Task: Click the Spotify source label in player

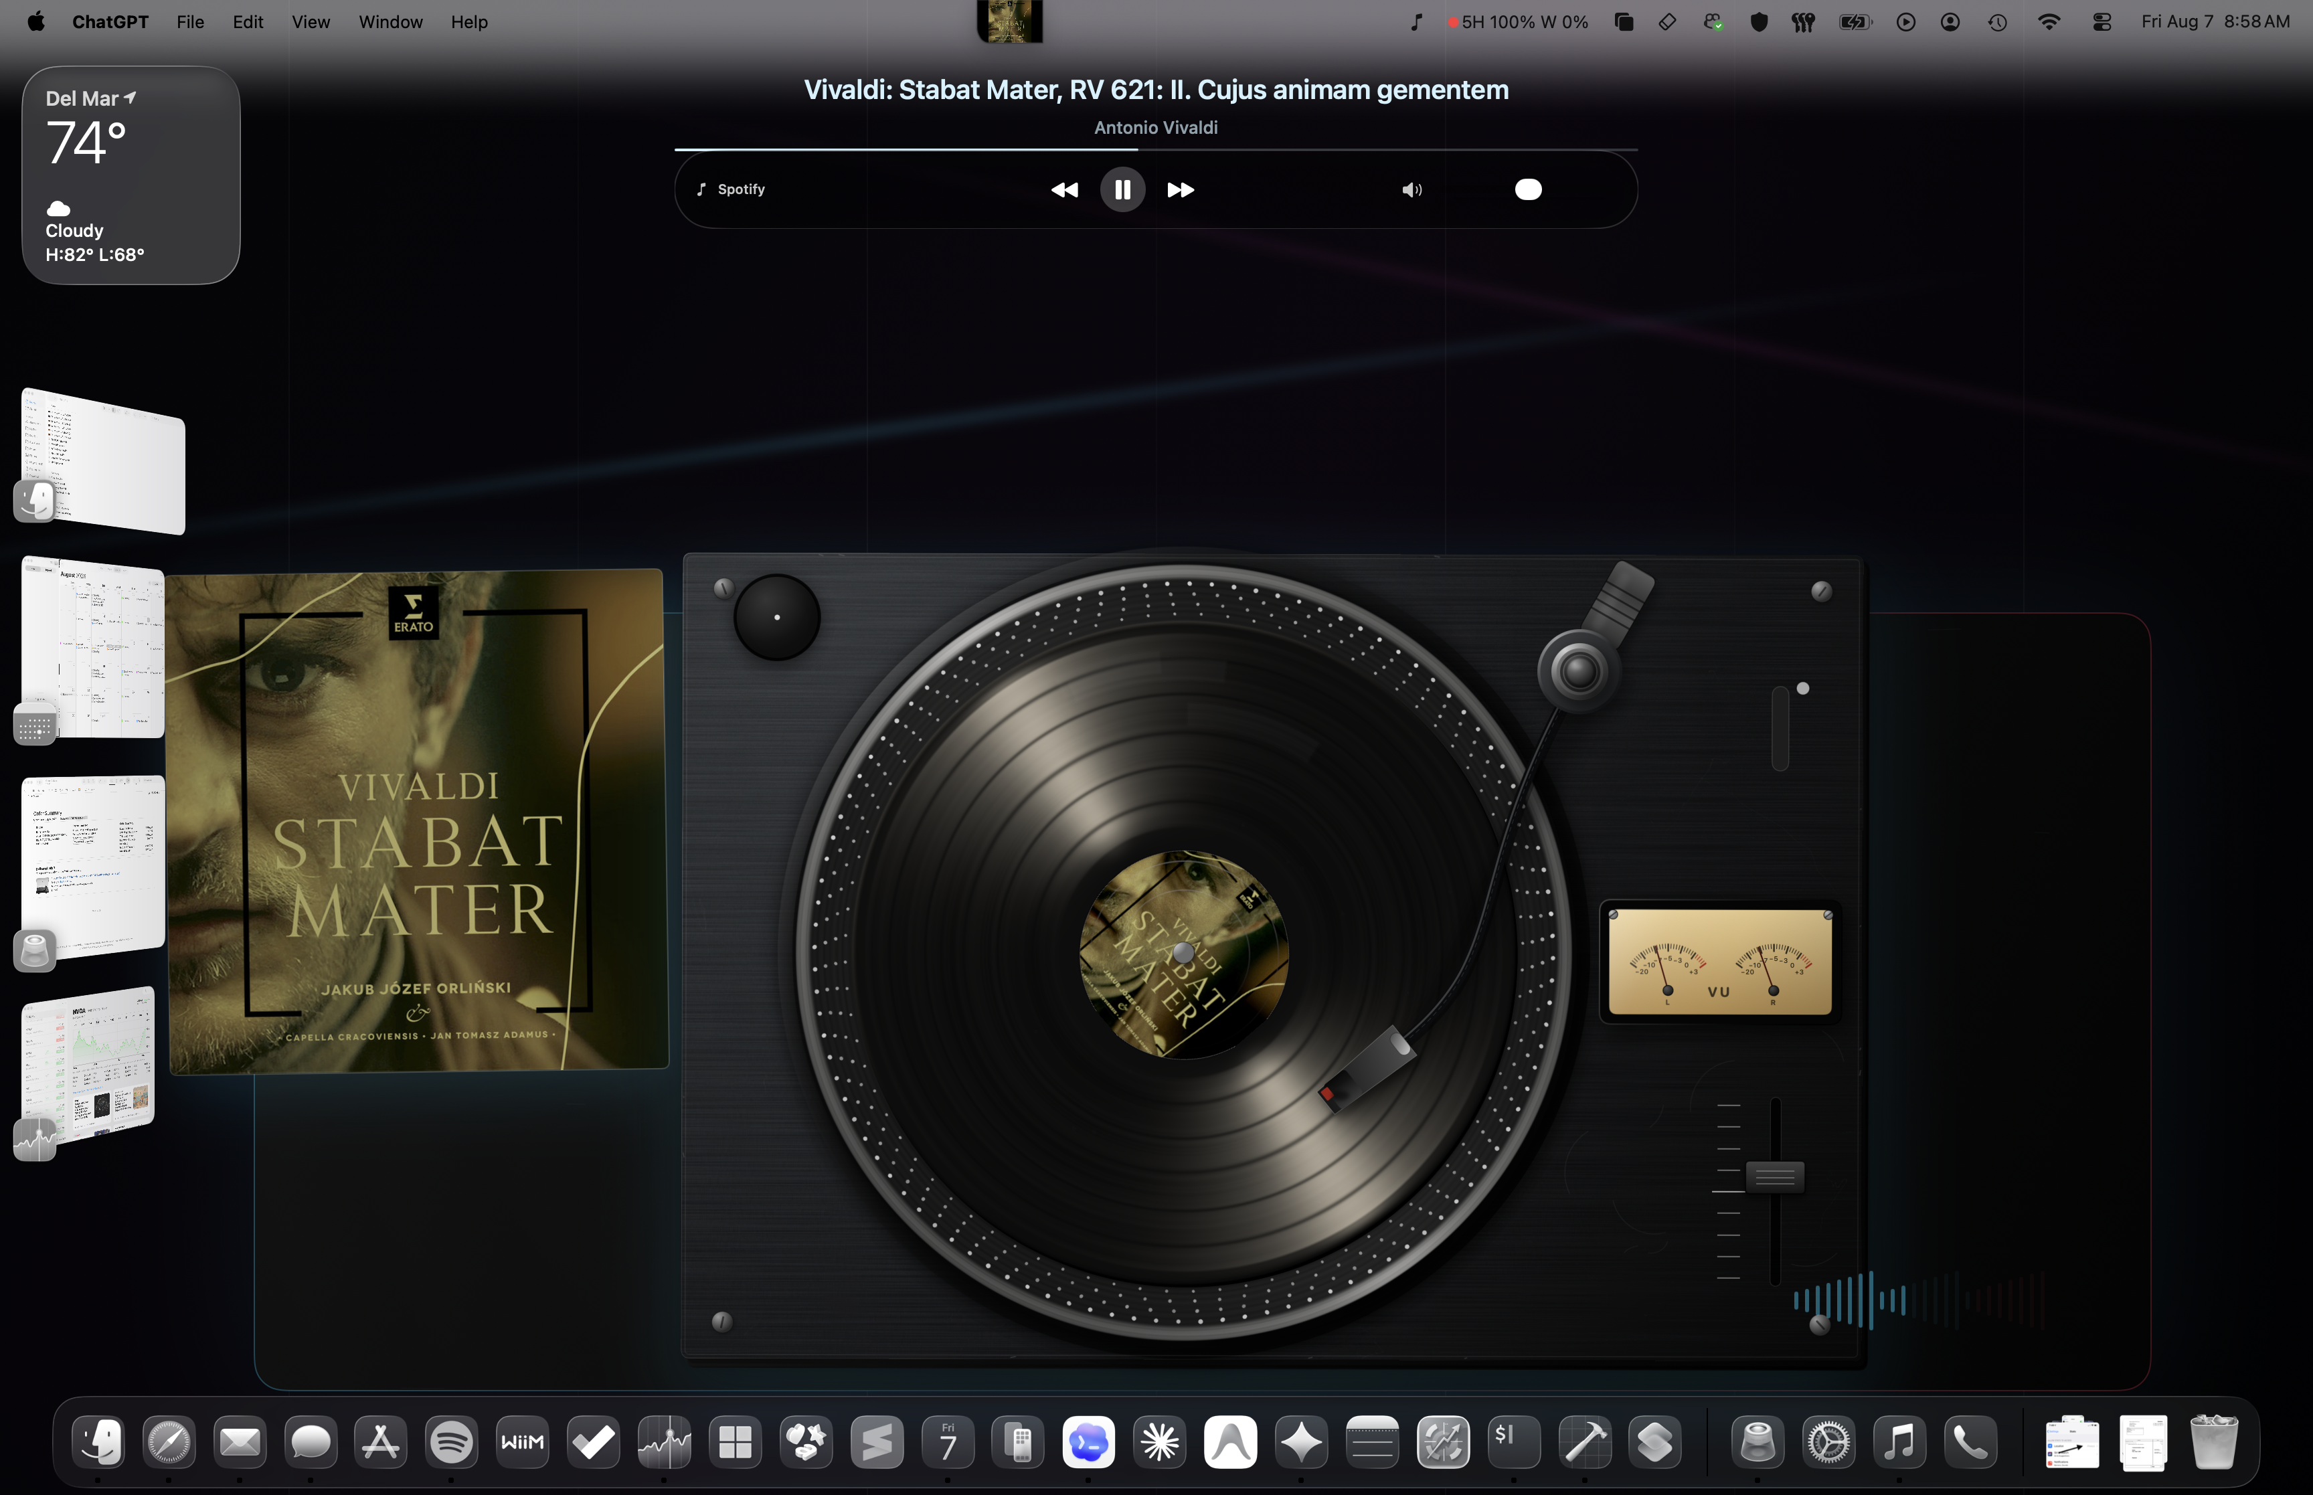Action: [x=731, y=189]
